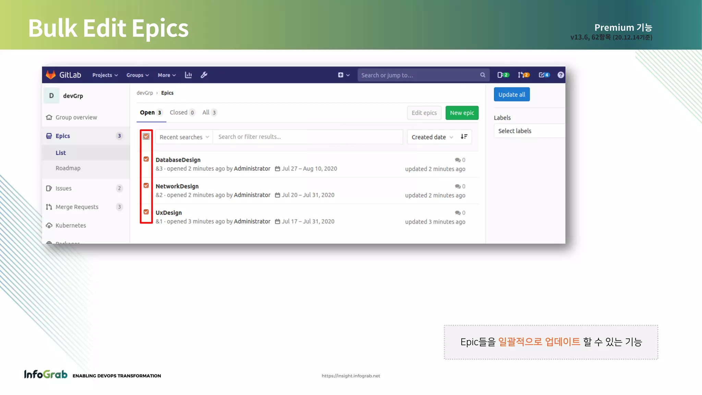Click the devGrp group name in sidebar
The height and width of the screenshot is (395, 702).
tap(73, 96)
